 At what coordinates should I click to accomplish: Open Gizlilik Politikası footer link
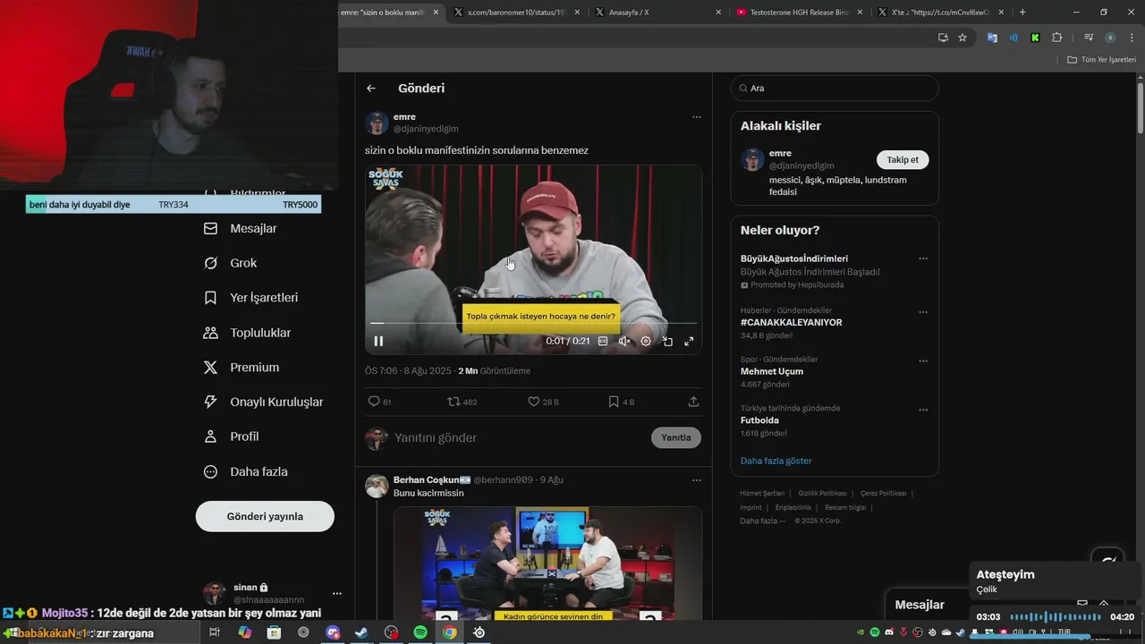[822, 494]
